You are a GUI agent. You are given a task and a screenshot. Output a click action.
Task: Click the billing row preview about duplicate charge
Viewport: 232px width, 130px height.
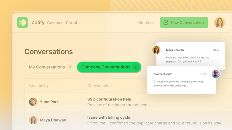coord(154,123)
